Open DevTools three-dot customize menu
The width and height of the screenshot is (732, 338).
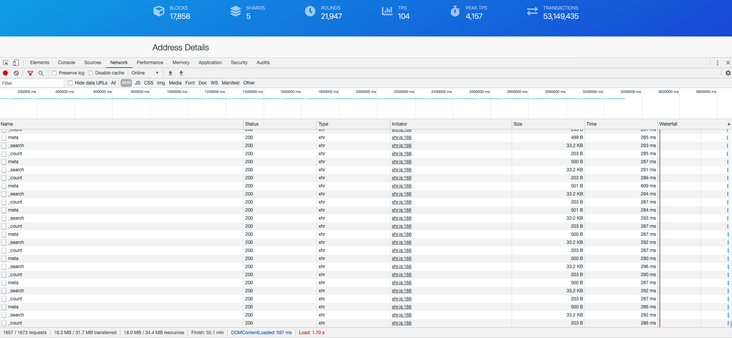(717, 63)
